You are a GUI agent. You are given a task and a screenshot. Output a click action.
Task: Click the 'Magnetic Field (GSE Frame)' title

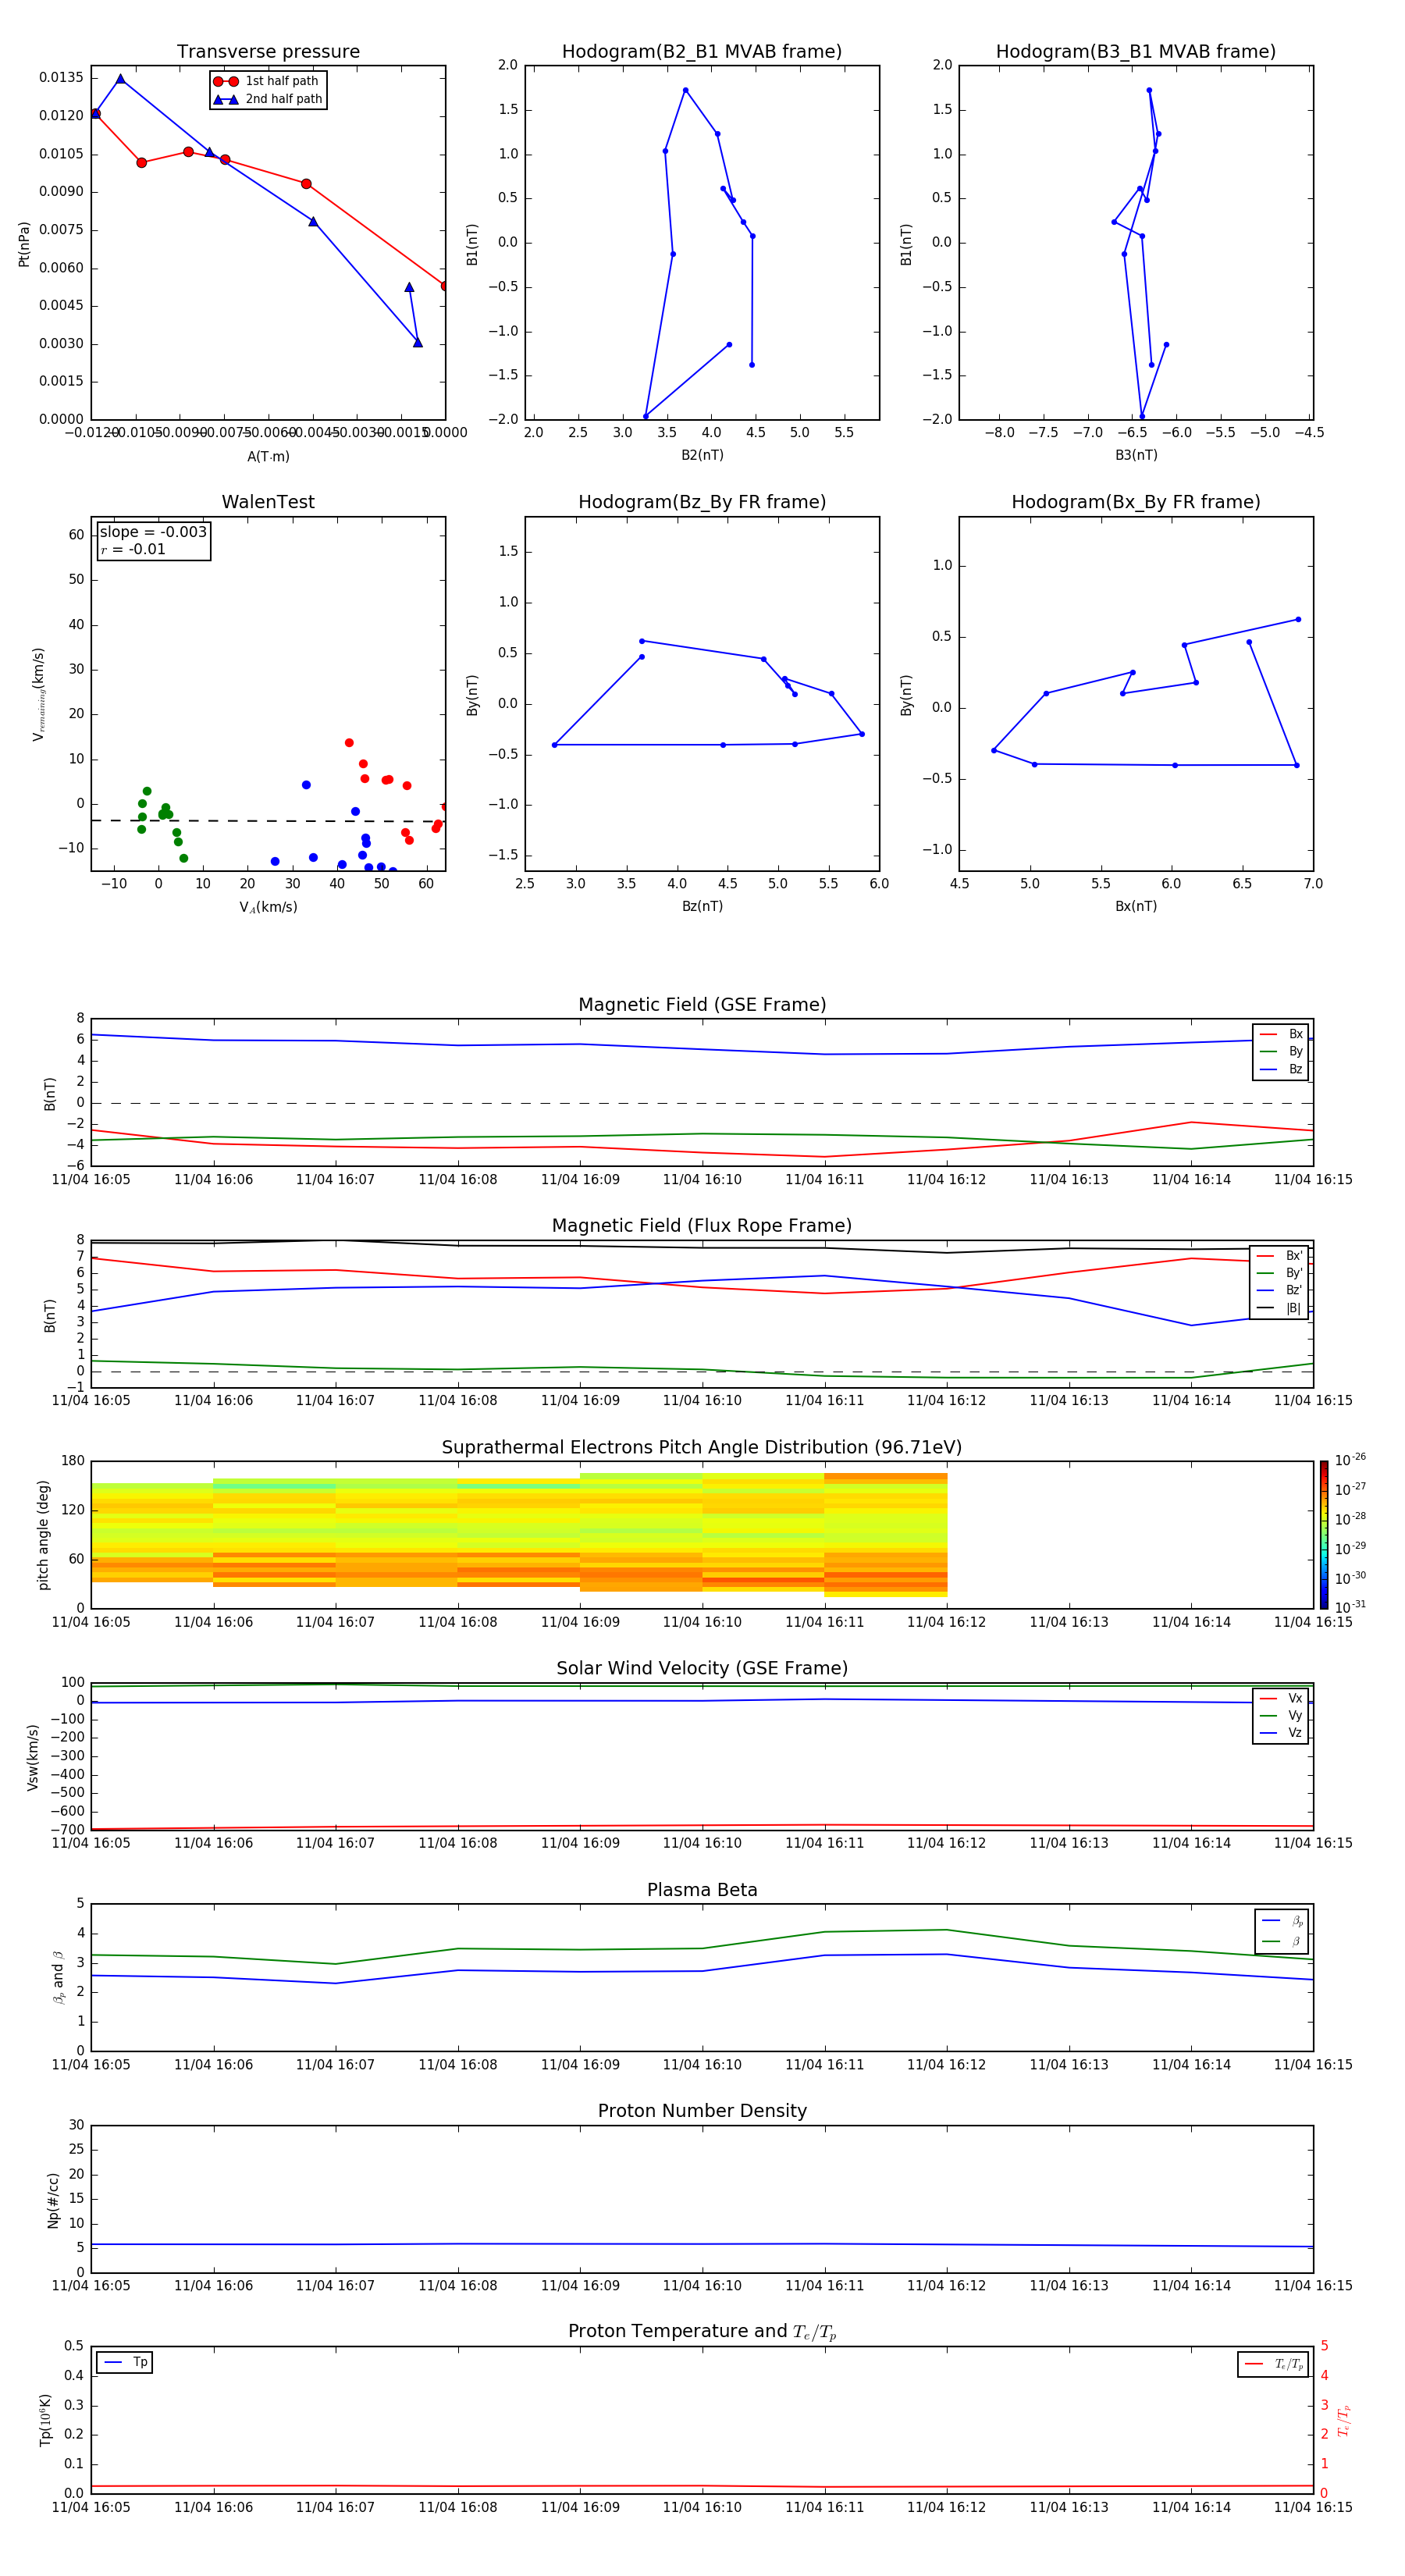tap(702, 1005)
